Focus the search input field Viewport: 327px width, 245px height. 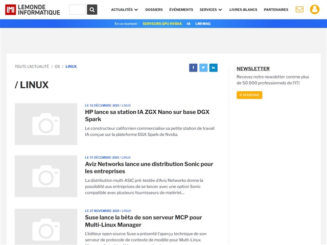[x=77, y=10]
